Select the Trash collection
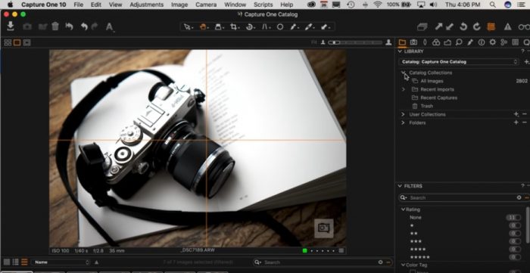The height and width of the screenshot is (273, 530). (426, 106)
